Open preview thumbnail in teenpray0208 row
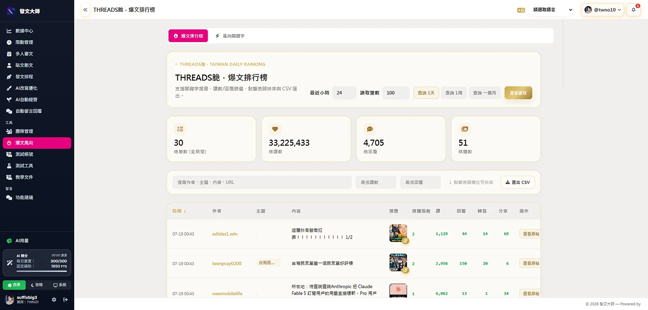Viewport: 648px width, 310px height. (398, 263)
